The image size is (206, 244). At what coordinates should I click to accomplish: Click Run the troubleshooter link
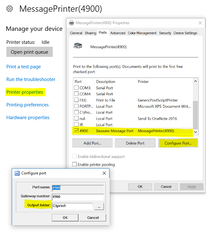[x=31, y=79]
